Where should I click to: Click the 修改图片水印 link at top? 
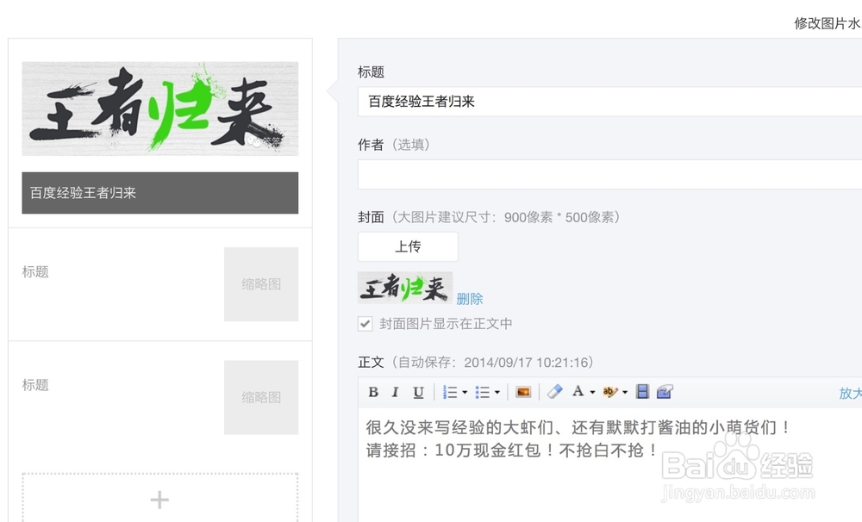[x=828, y=23]
